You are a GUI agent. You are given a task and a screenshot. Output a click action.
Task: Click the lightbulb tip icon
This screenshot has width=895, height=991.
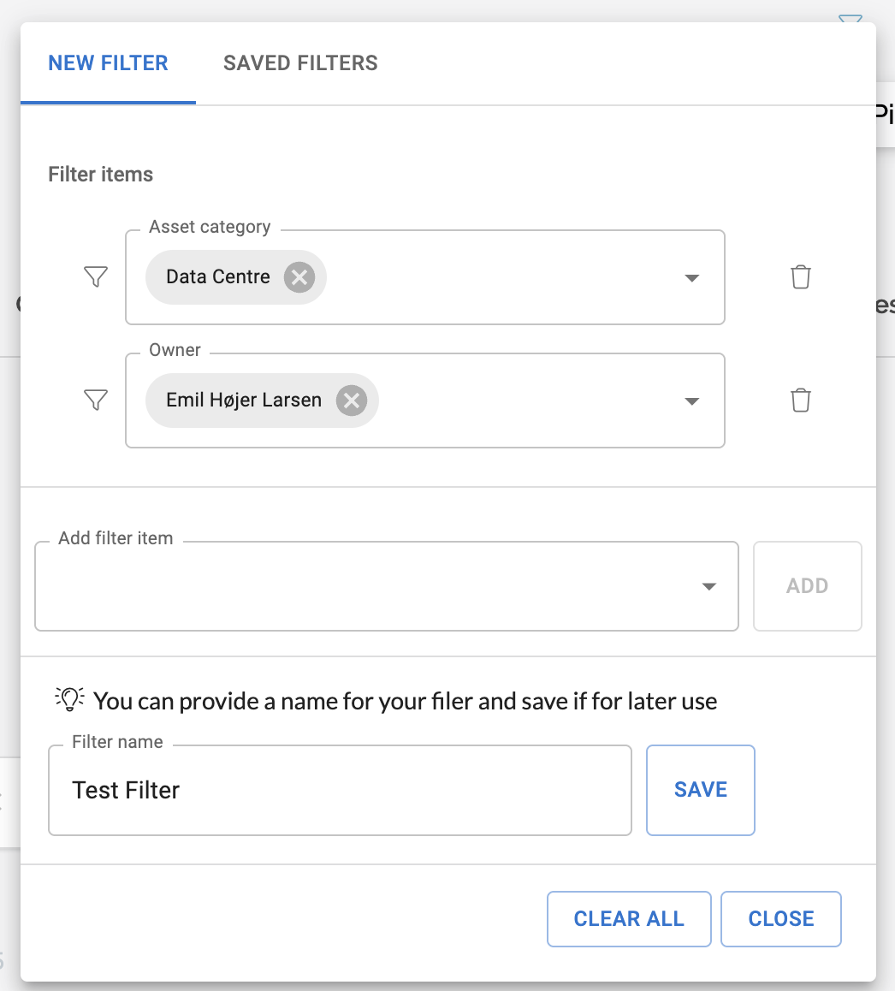[69, 700]
